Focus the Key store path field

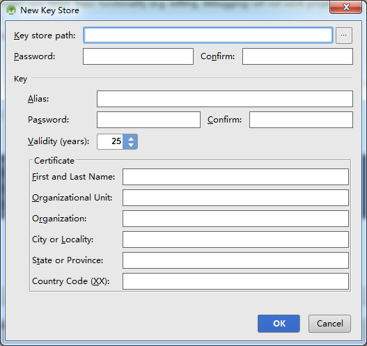click(208, 36)
